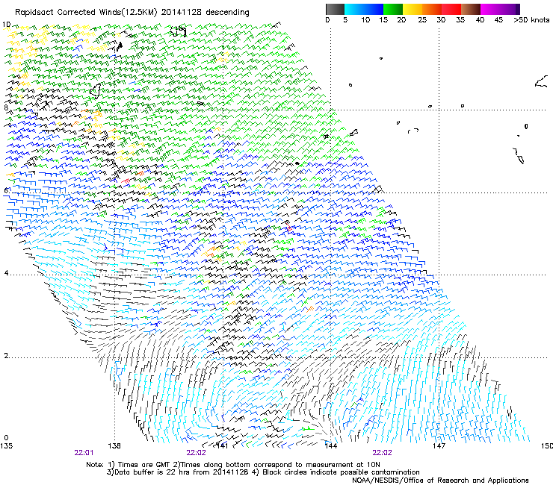This screenshot has height=485, width=553.
Task: Click the 'Data buffer is 22 hrs' note line
Action: [263, 472]
